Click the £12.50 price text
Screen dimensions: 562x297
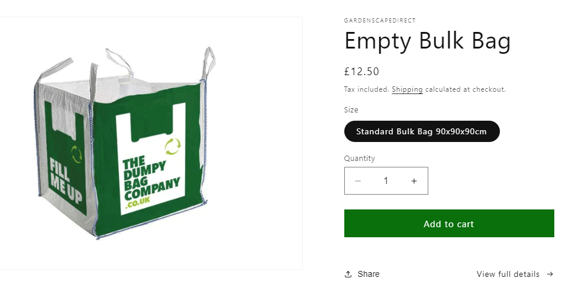tap(361, 72)
